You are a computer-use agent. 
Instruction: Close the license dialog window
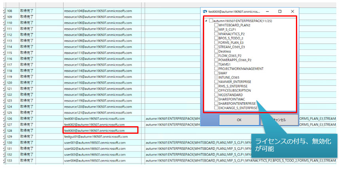coord(292,11)
